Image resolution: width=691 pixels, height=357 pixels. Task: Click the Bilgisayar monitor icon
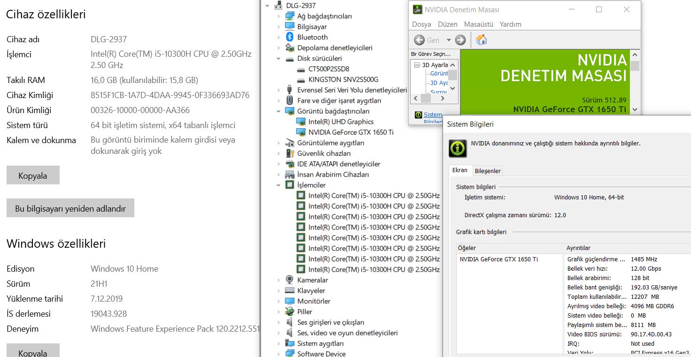290,27
